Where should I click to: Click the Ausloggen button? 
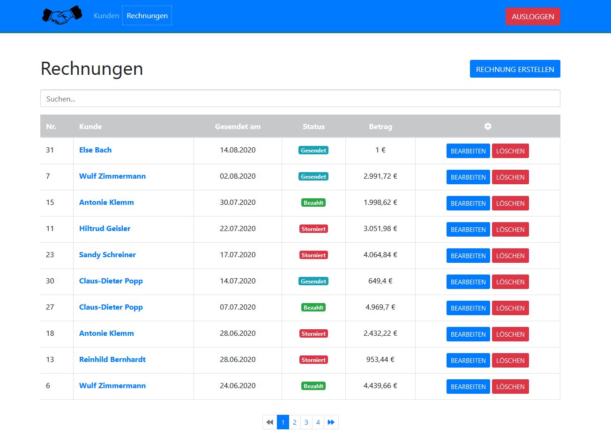pos(533,16)
